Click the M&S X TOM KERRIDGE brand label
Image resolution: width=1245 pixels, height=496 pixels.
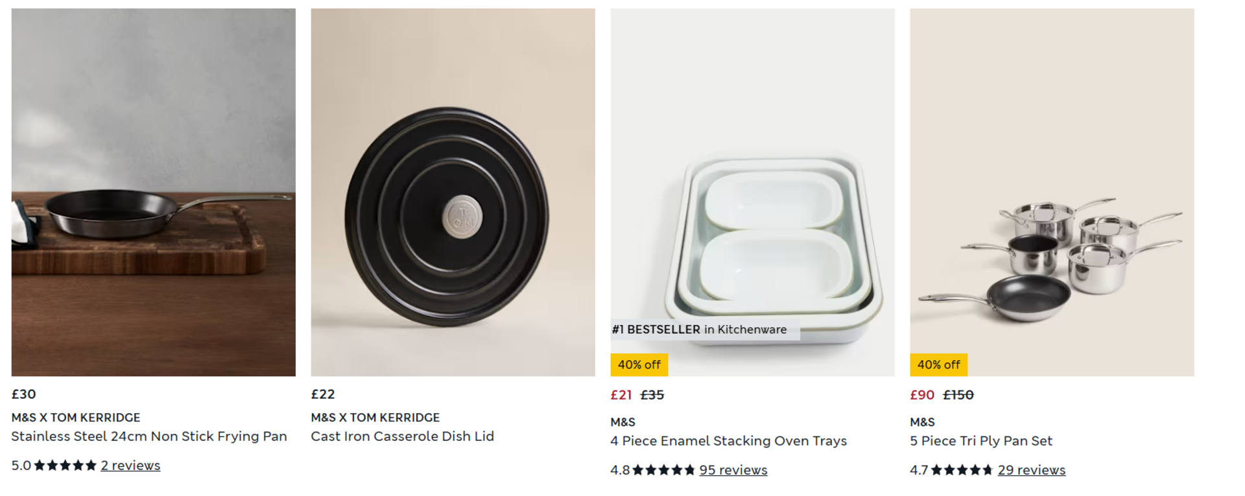(78, 417)
